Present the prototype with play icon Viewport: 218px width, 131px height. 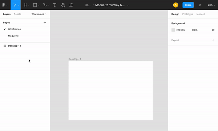point(200,5)
